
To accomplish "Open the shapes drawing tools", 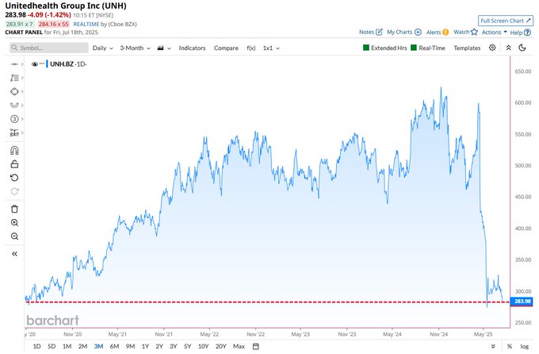I will click(14, 91).
